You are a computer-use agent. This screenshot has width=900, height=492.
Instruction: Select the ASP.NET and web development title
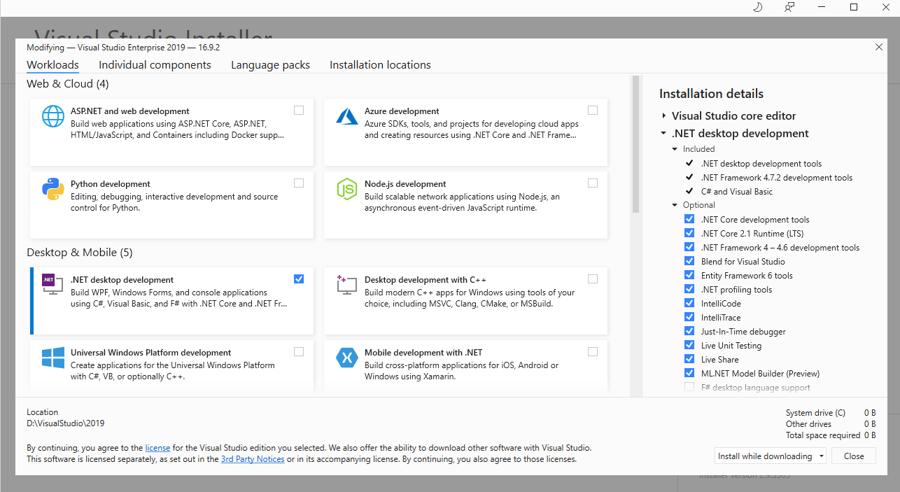pos(130,111)
